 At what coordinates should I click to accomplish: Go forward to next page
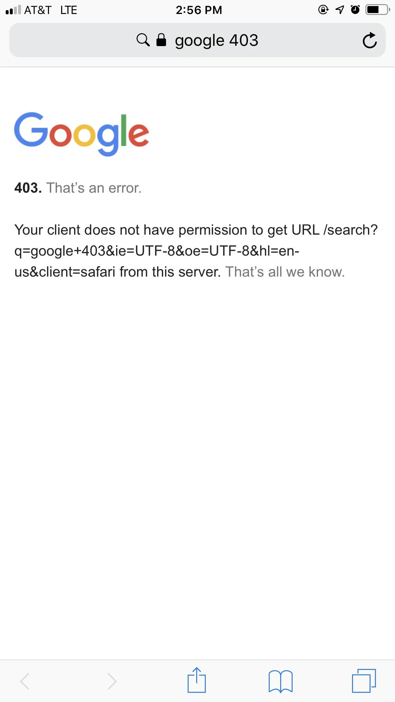pos(112,681)
